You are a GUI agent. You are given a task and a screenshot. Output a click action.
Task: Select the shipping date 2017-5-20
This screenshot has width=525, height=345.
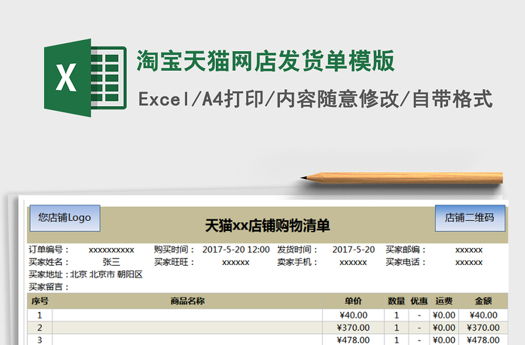(x=353, y=250)
